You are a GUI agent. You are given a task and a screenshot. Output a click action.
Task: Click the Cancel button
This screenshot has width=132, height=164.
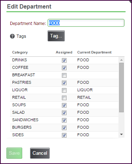40,153
